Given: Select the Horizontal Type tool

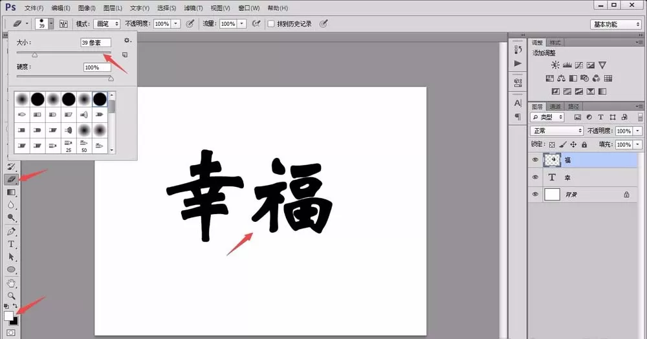Looking at the screenshot, I should 11,244.
